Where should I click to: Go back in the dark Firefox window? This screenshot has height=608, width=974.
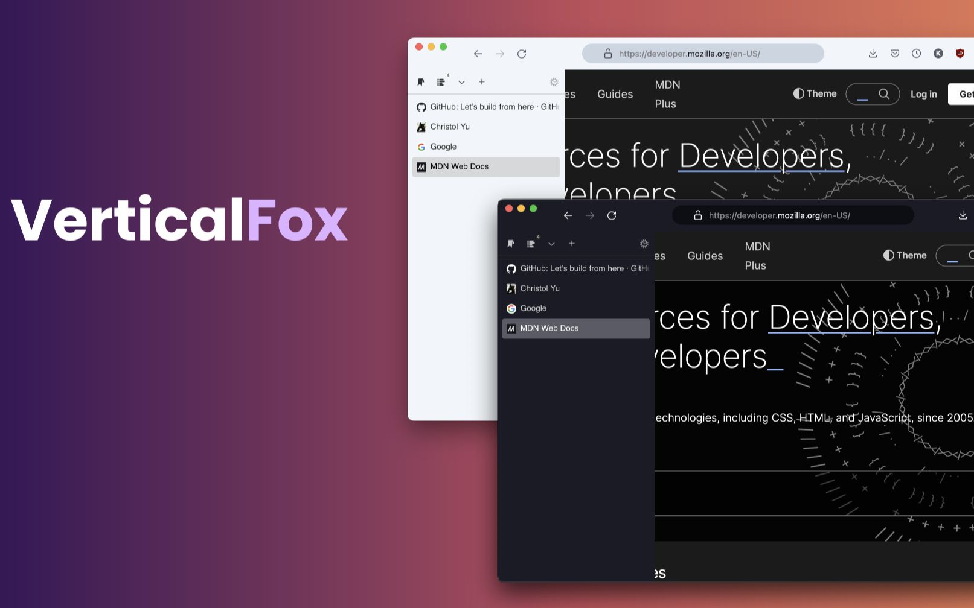click(568, 215)
